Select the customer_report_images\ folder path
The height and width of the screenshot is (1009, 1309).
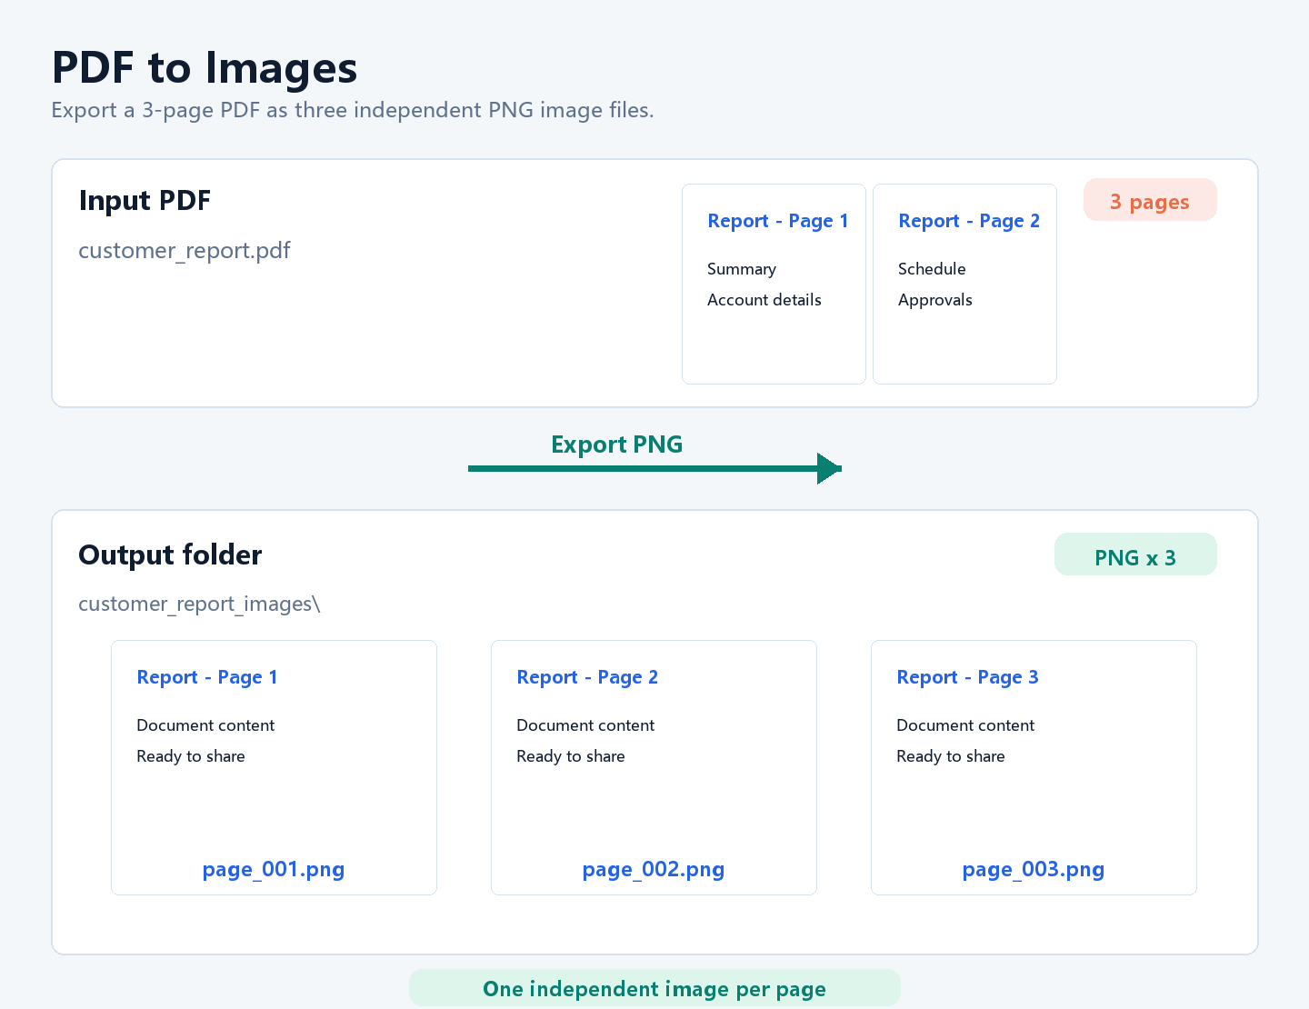[199, 604]
